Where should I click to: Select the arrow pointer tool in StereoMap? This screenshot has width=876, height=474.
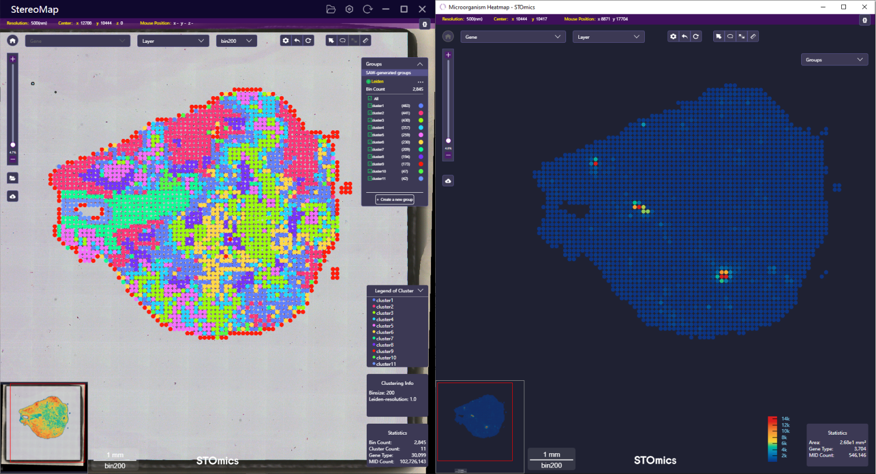(331, 41)
